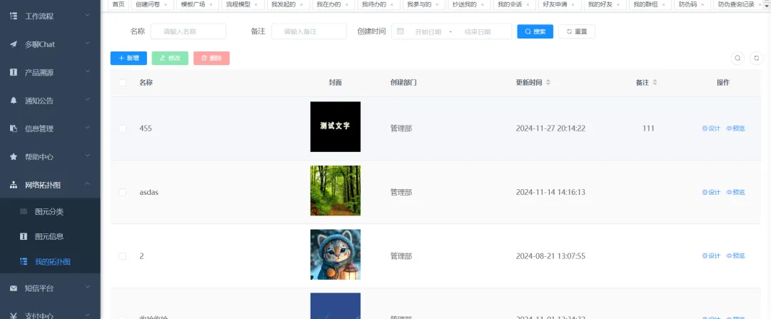The width and height of the screenshot is (771, 319).
Task: Click the 短信平台 envelope icon
Action: (14, 288)
